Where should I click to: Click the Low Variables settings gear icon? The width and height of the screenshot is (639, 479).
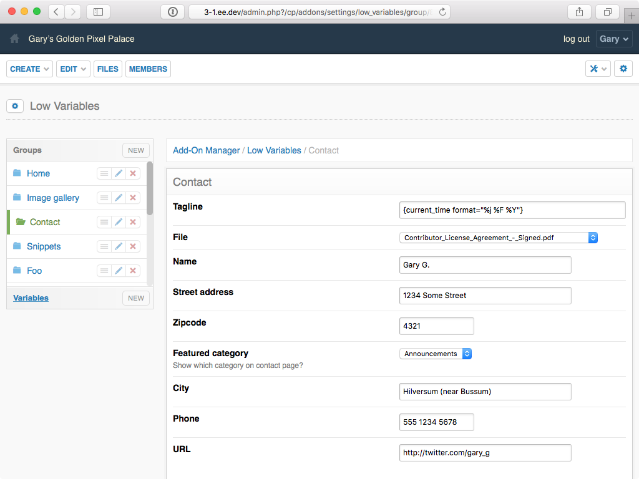[x=15, y=106]
